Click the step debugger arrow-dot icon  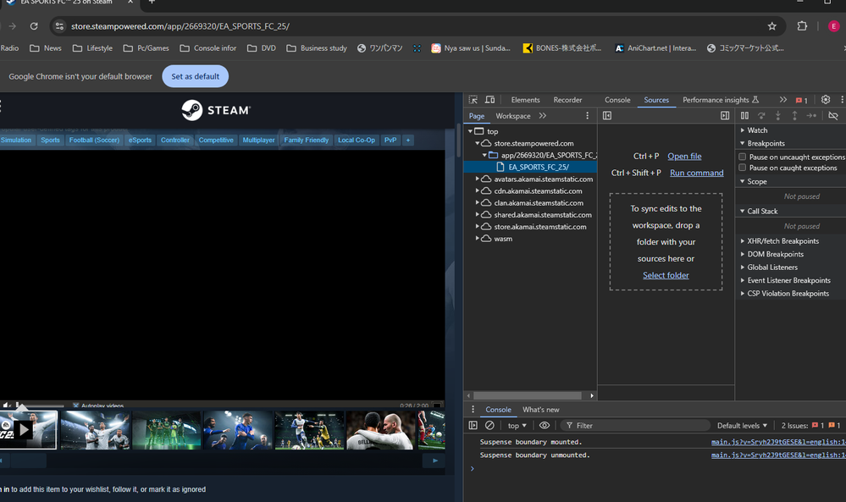click(811, 116)
